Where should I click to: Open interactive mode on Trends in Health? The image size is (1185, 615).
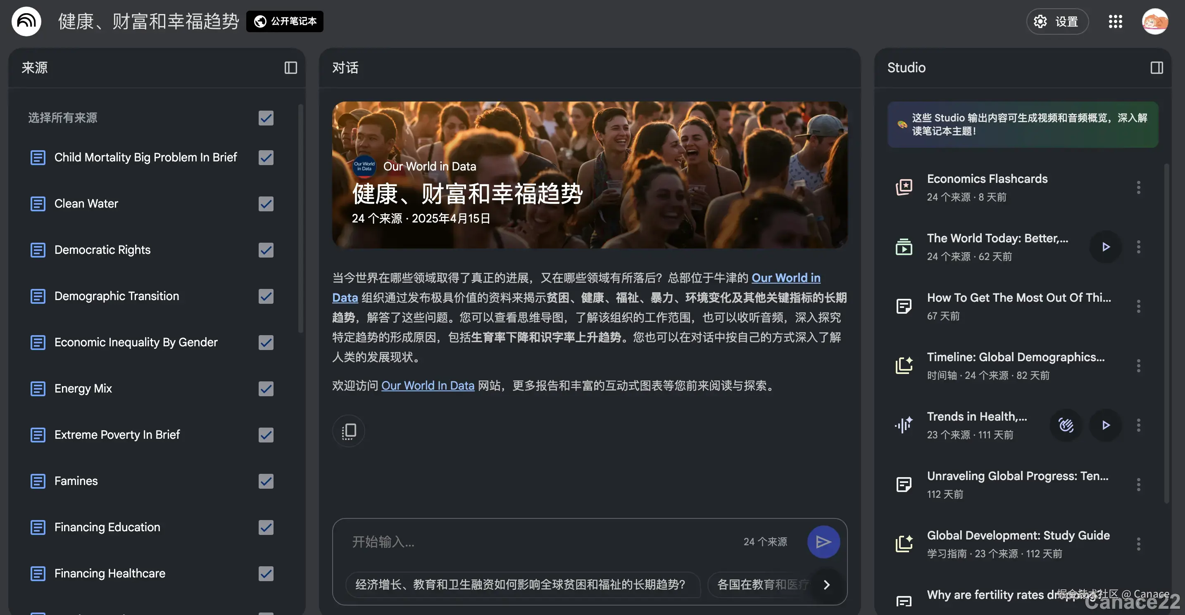point(1067,425)
